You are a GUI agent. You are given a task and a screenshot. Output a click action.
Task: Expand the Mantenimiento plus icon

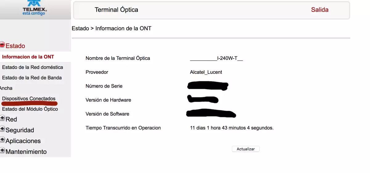pos(2,150)
